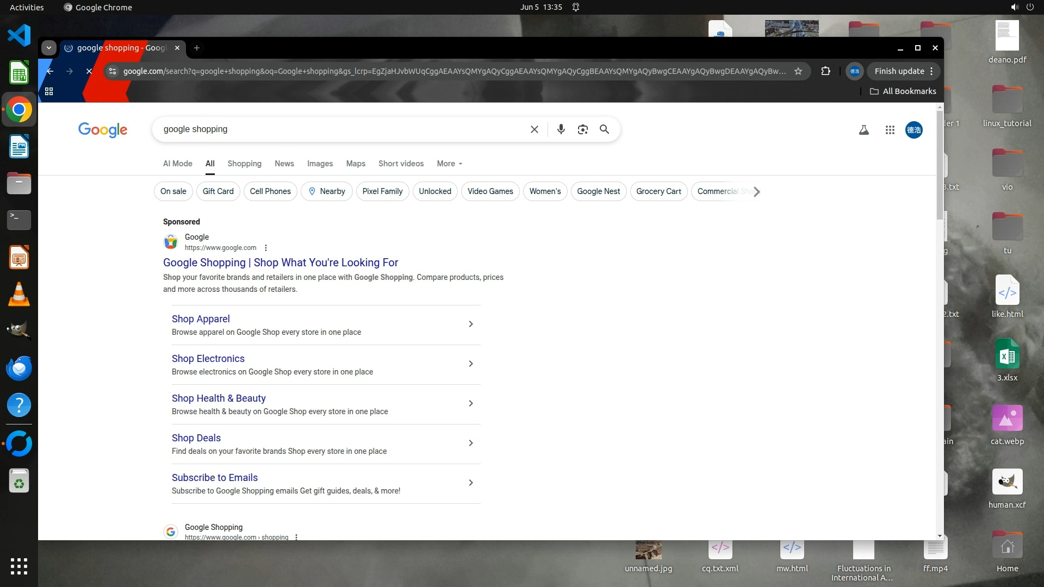The image size is (1044, 587).
Task: Open Chrome extensions puzzle icon
Action: [x=825, y=71]
